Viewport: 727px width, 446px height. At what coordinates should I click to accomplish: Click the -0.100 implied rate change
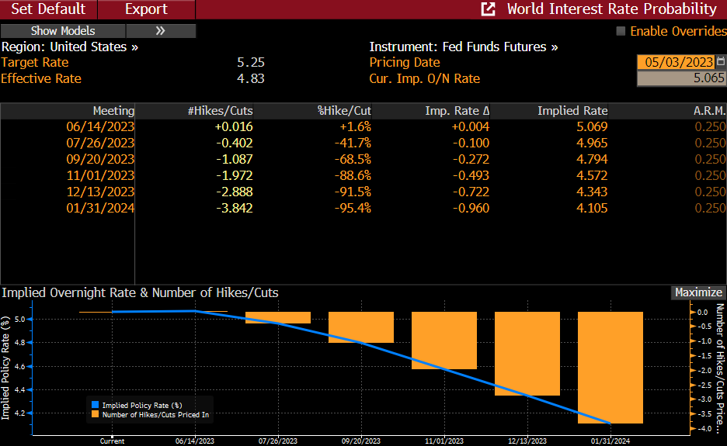tap(471, 143)
